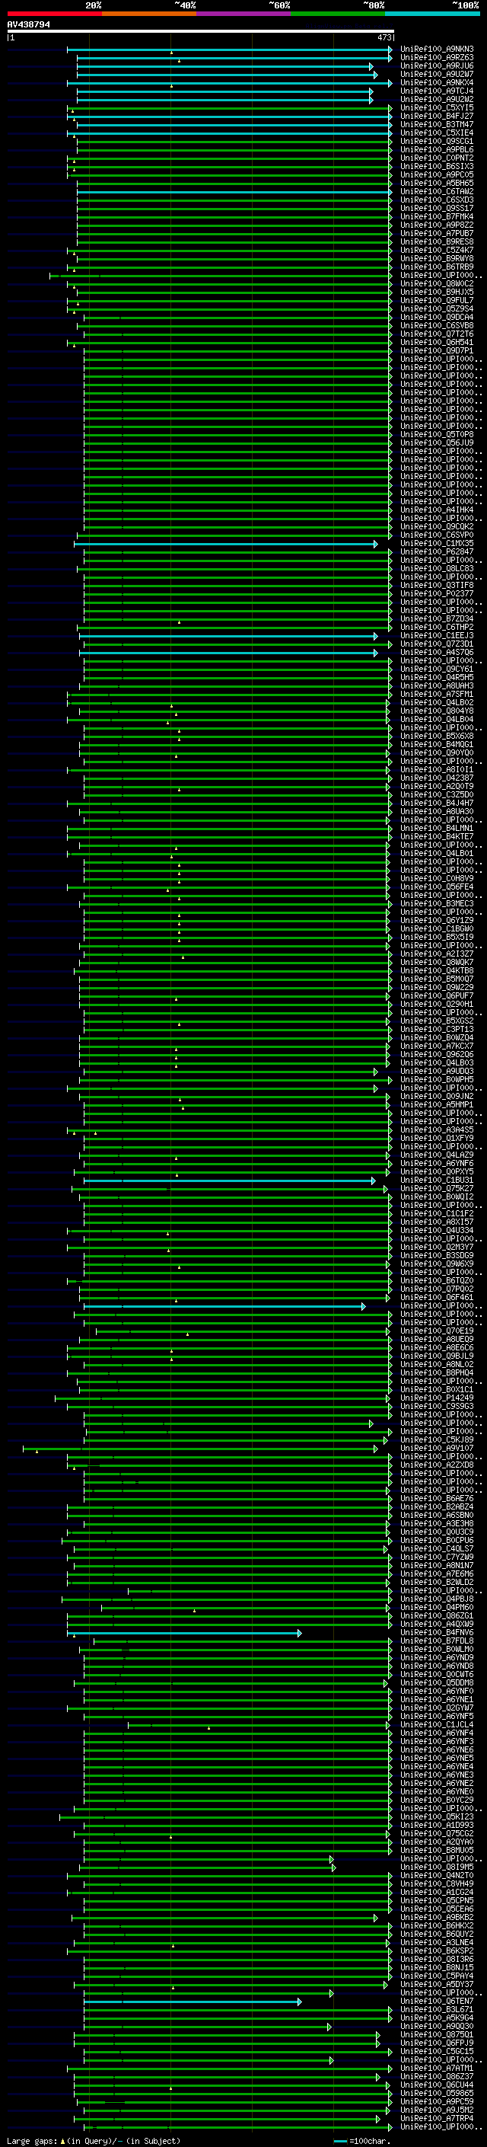Select UniRef100_C1EEJ3 label
Viewport: 487px width, 2147px height.
[437, 635]
